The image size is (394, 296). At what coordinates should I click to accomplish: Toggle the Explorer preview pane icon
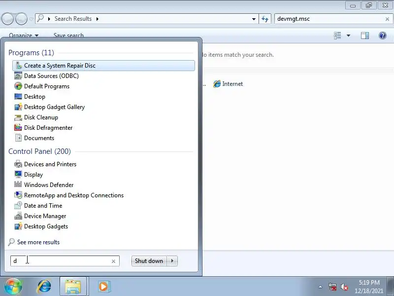[365, 36]
